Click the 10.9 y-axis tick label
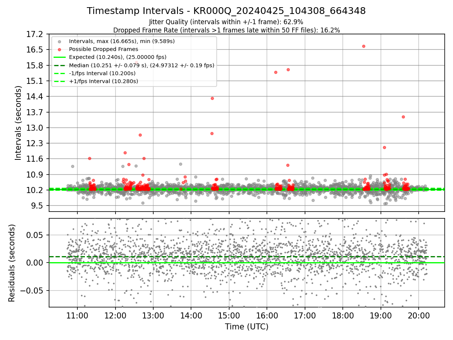Screen dimensions: 453x340 (x=35, y=175)
